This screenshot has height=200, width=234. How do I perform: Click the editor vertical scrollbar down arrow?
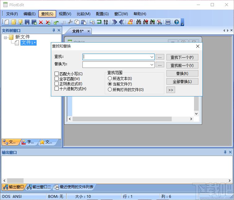[x=196, y=114]
